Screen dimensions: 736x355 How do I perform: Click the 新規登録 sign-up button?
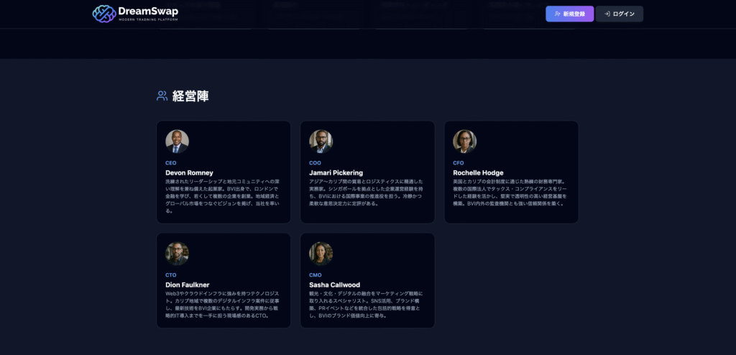pyautogui.click(x=569, y=14)
